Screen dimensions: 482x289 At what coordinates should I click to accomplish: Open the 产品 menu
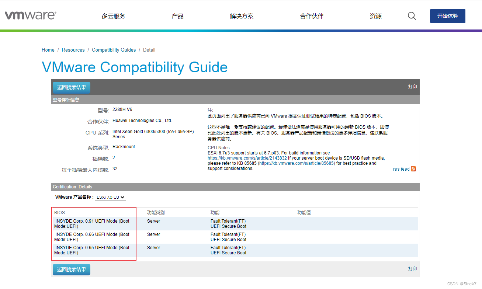coord(177,16)
